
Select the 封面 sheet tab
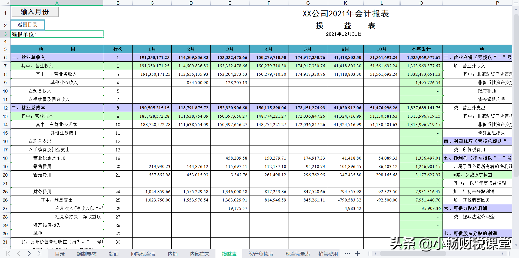[114, 254]
